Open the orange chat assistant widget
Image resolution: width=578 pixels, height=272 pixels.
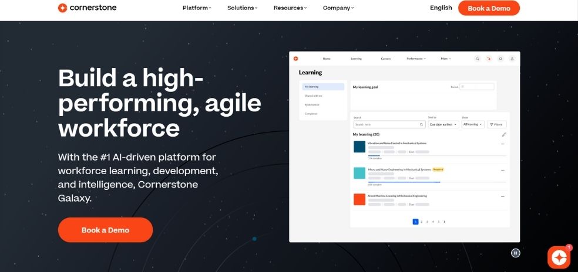[x=559, y=257]
